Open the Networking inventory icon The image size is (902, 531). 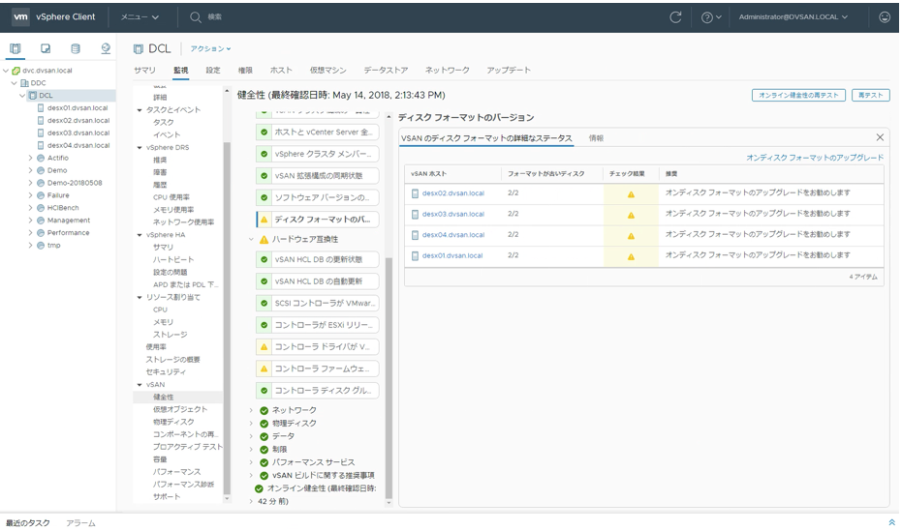(106, 48)
